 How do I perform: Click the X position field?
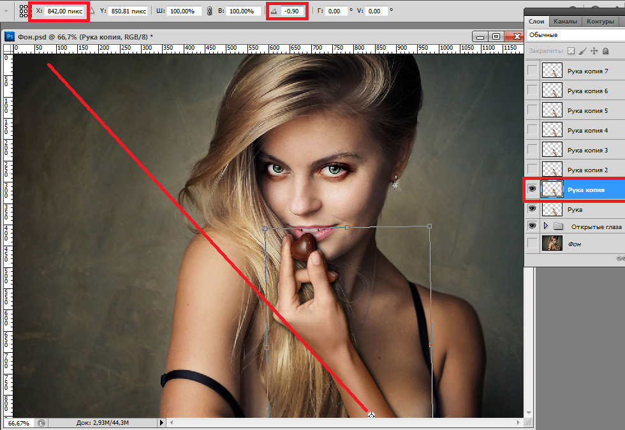tap(64, 11)
